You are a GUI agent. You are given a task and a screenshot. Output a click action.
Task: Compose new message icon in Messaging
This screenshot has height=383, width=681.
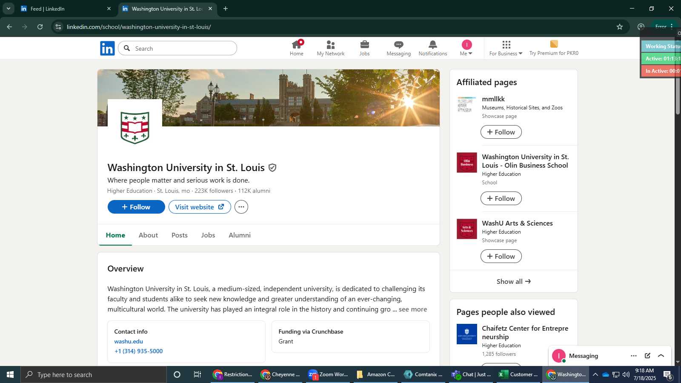647,356
